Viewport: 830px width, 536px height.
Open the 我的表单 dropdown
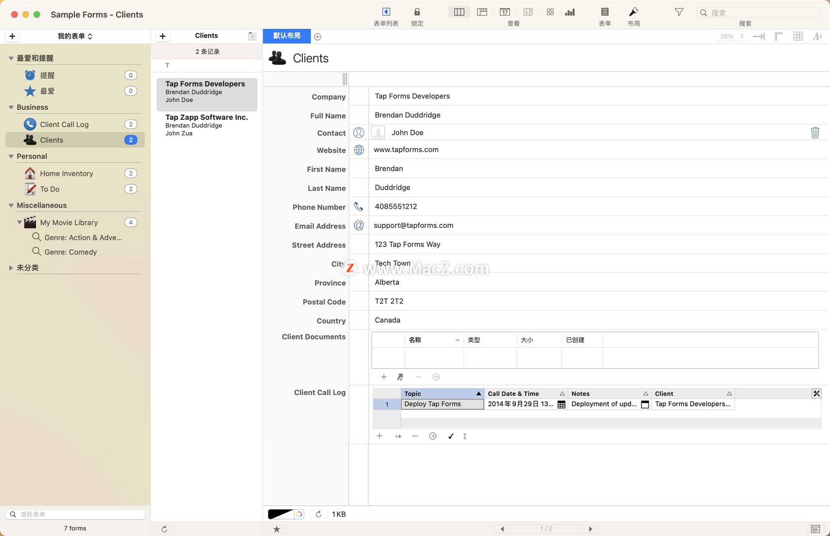[75, 36]
